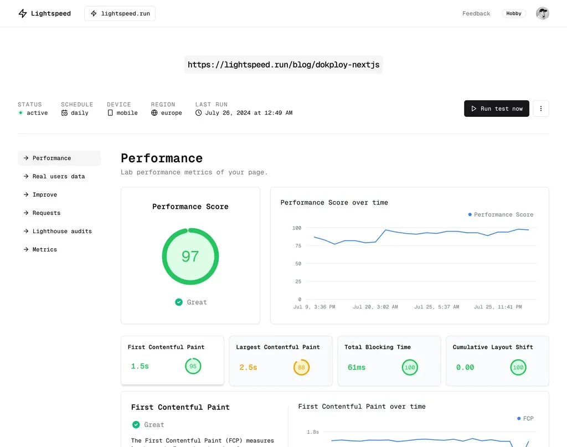Click the clock icon by last run date
This screenshot has width=567, height=447.
[199, 113]
